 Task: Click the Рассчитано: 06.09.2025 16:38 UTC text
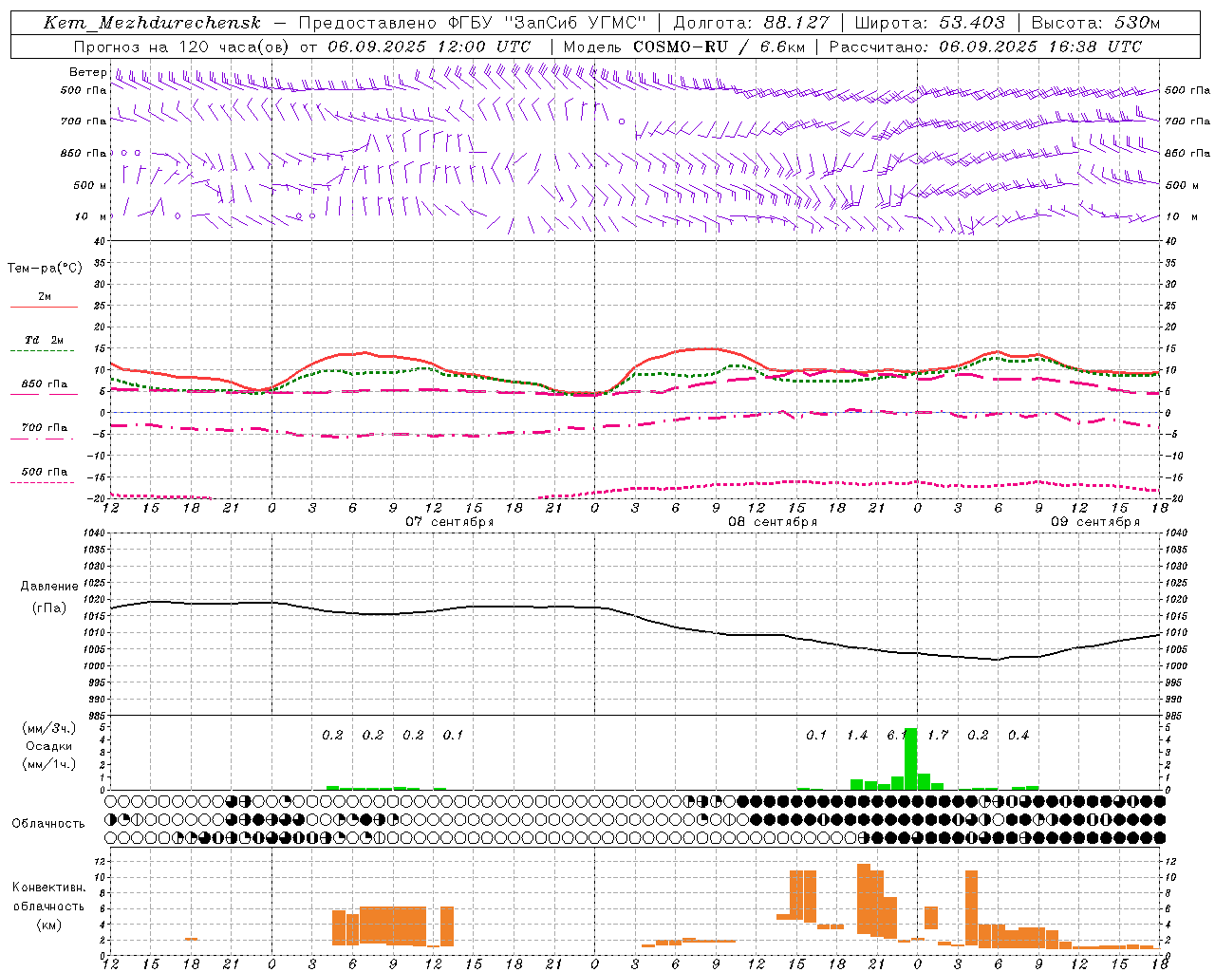[x=985, y=47]
